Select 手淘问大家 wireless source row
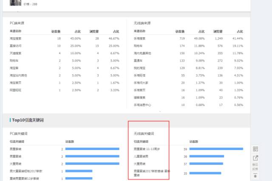 (188, 83)
